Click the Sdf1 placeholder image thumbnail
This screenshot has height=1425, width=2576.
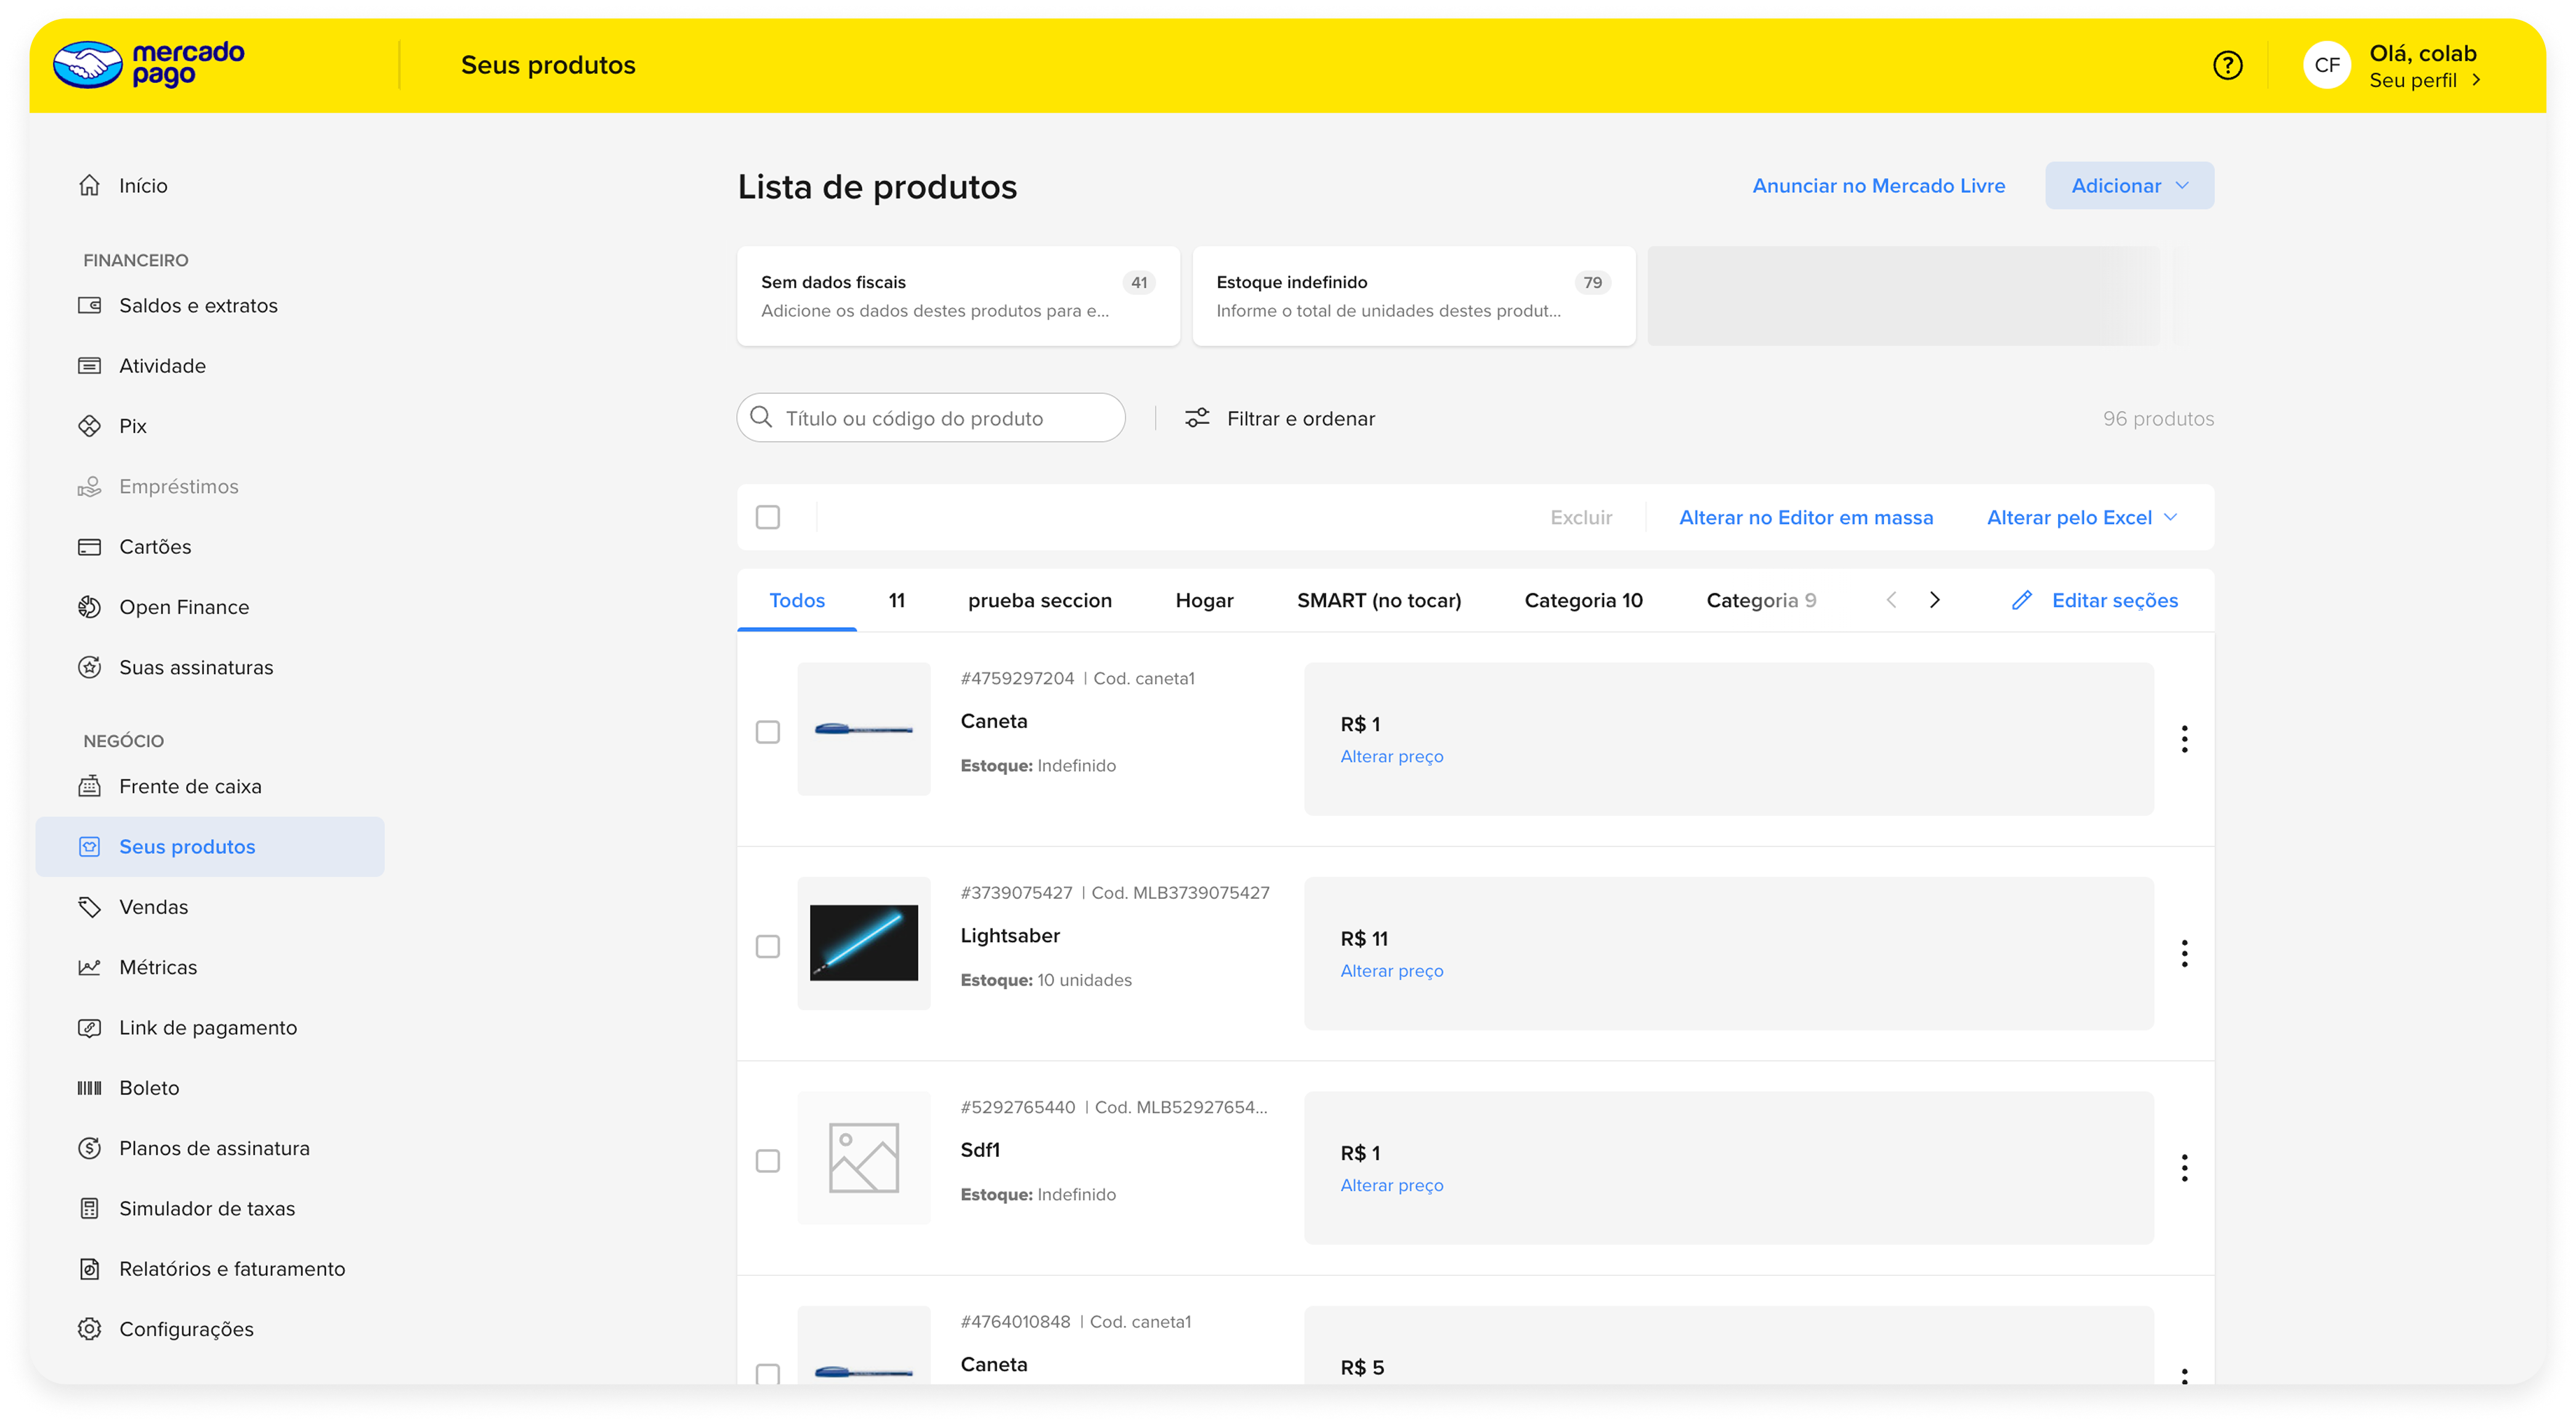tap(863, 1157)
